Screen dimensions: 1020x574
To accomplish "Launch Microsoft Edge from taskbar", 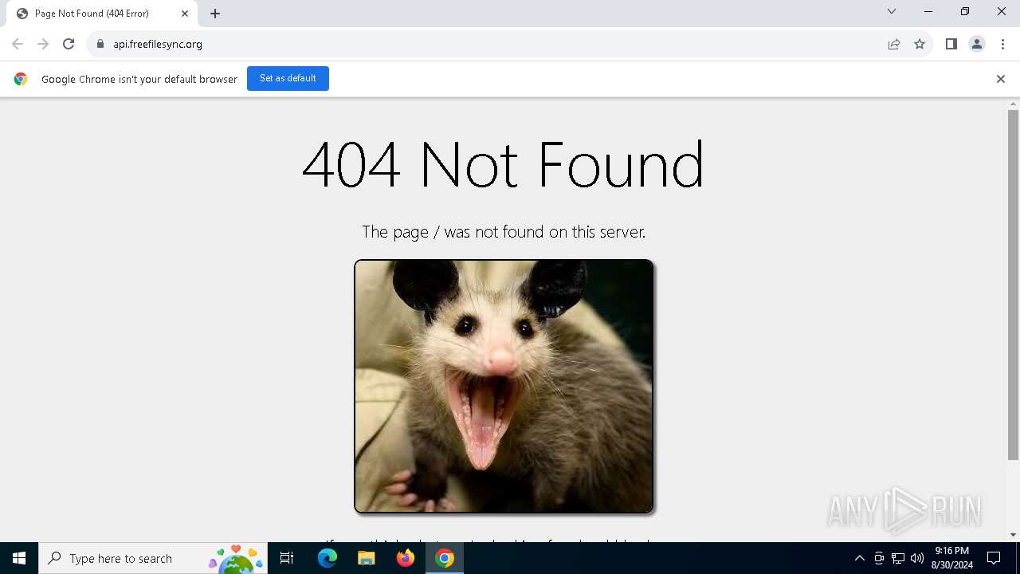I will click(x=328, y=558).
